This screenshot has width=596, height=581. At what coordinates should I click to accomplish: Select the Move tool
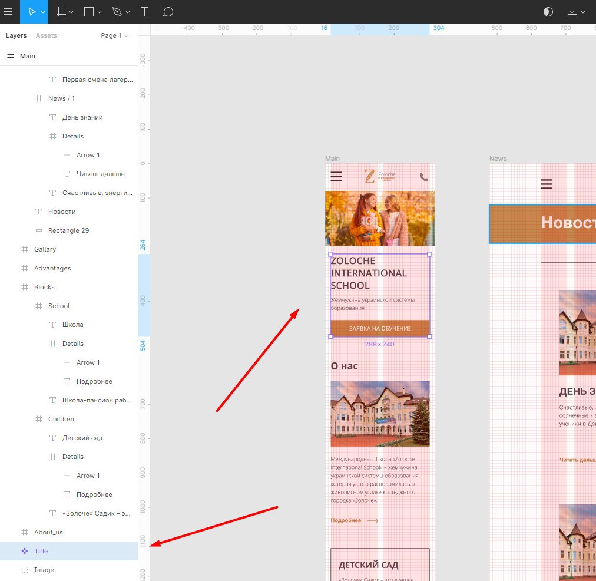[x=32, y=12]
